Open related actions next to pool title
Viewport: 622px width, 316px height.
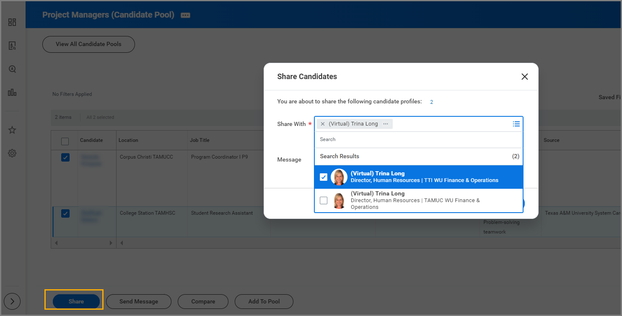[x=185, y=15]
